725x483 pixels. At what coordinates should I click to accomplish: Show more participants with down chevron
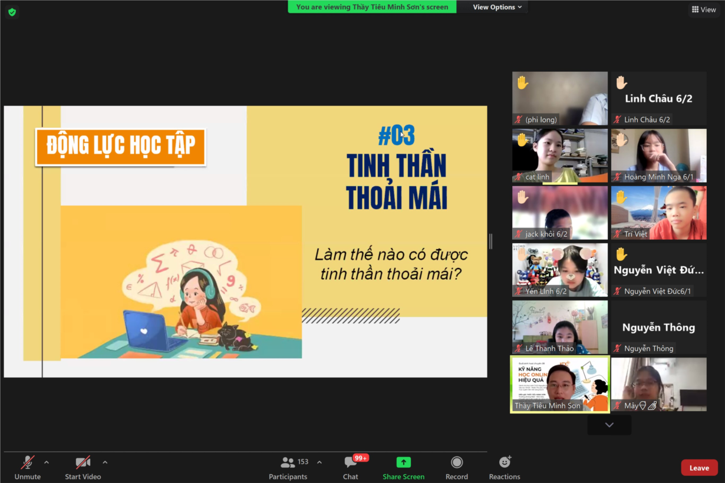pyautogui.click(x=609, y=425)
